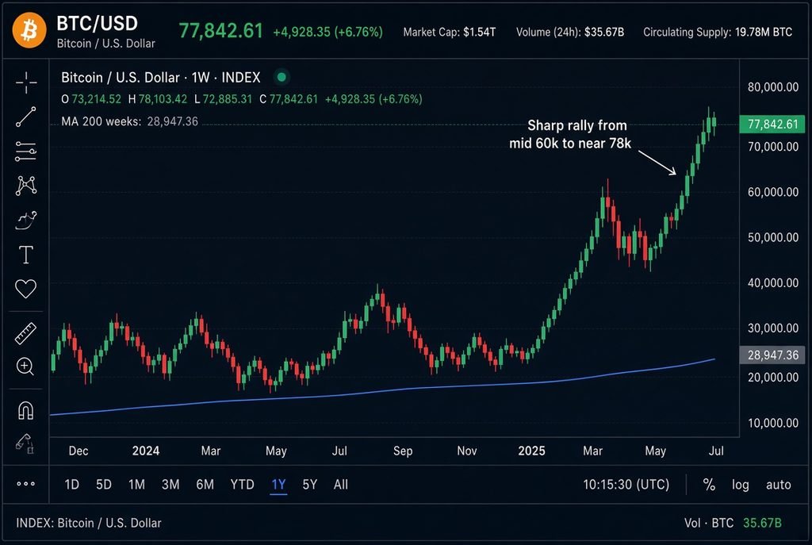Switch to the 6M time range

[205, 485]
